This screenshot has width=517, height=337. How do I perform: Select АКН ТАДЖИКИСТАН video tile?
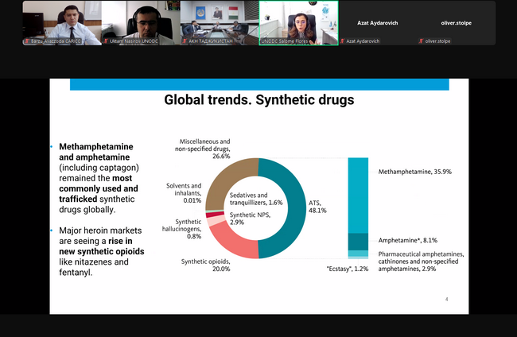[219, 20]
